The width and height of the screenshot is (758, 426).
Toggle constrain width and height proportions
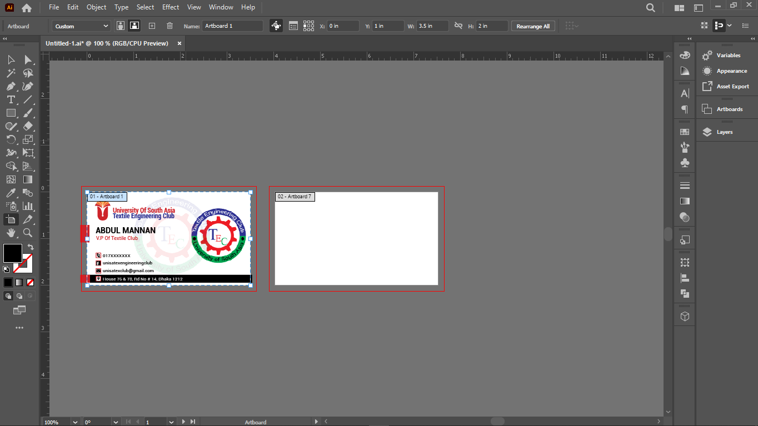point(458,26)
